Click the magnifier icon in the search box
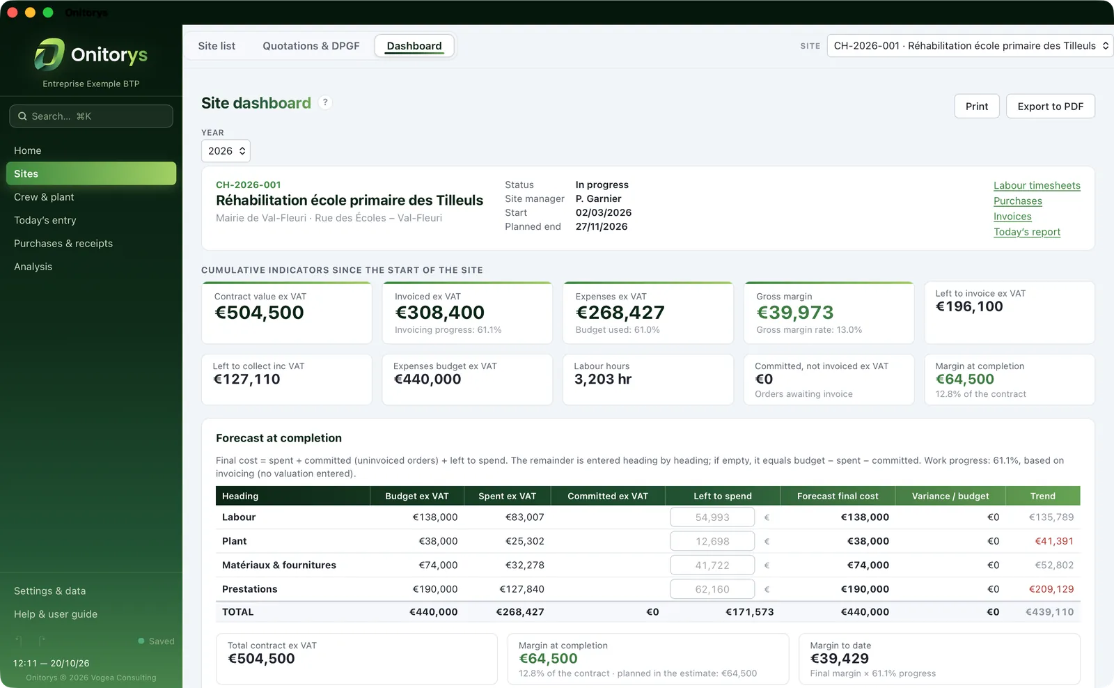Screen dimensions: 1114x688 [x=22, y=116]
